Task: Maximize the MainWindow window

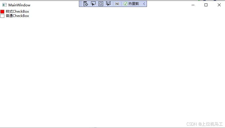Action: [206, 5]
